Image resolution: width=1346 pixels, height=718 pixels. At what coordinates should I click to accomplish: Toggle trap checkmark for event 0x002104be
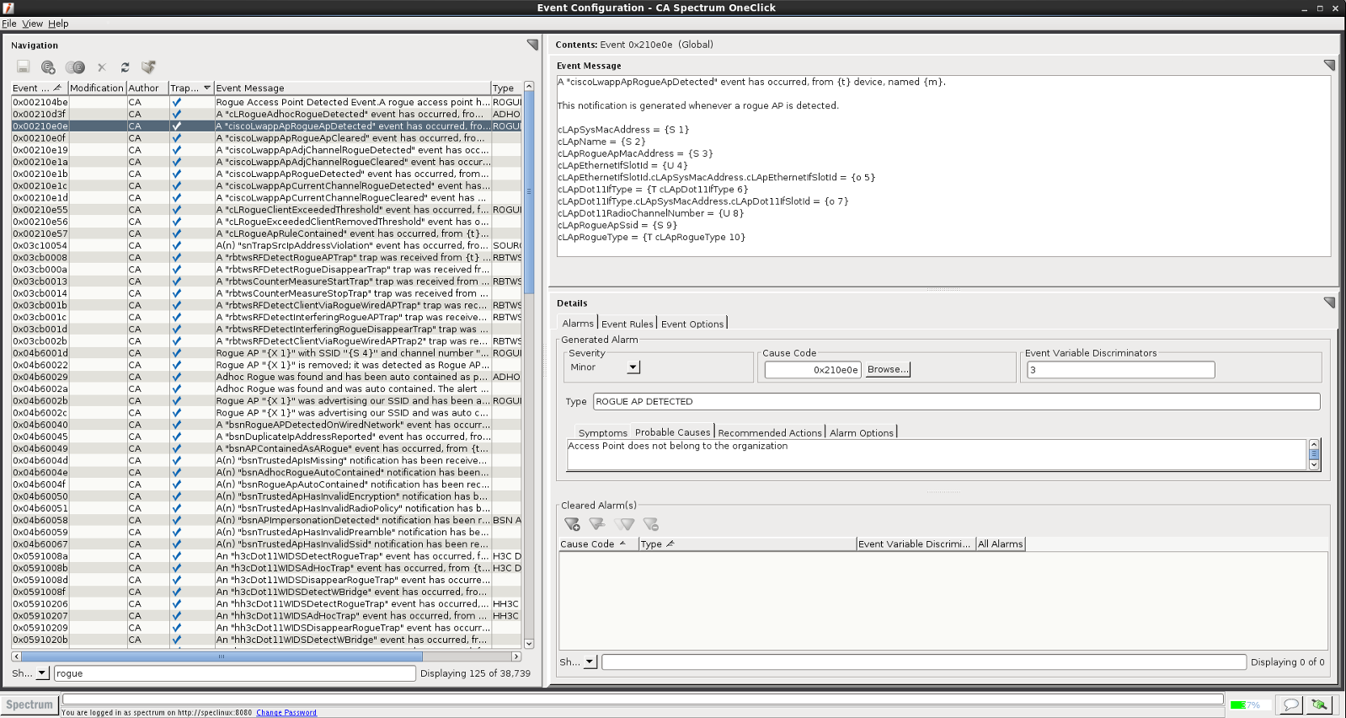[x=177, y=102]
